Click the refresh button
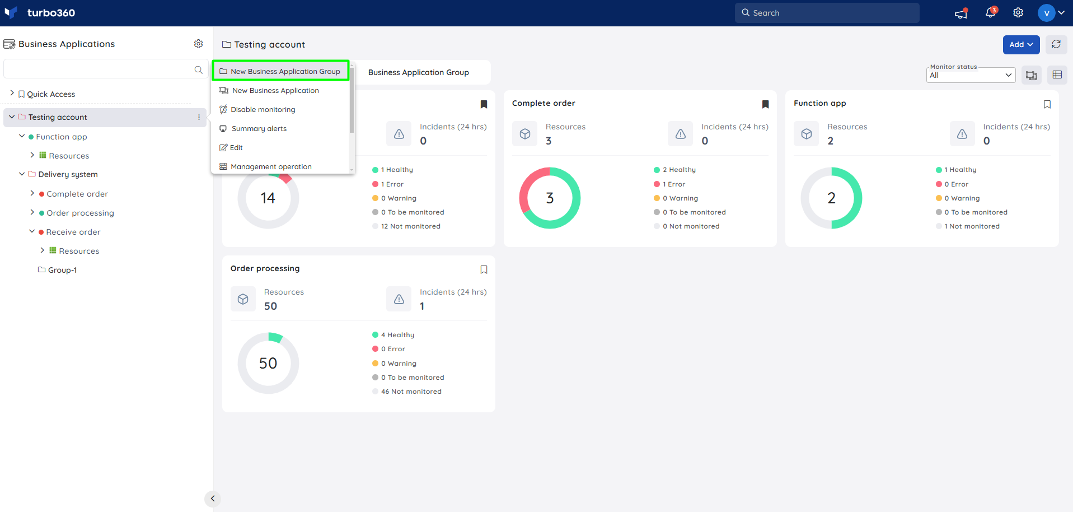This screenshot has width=1073, height=512. click(x=1056, y=44)
